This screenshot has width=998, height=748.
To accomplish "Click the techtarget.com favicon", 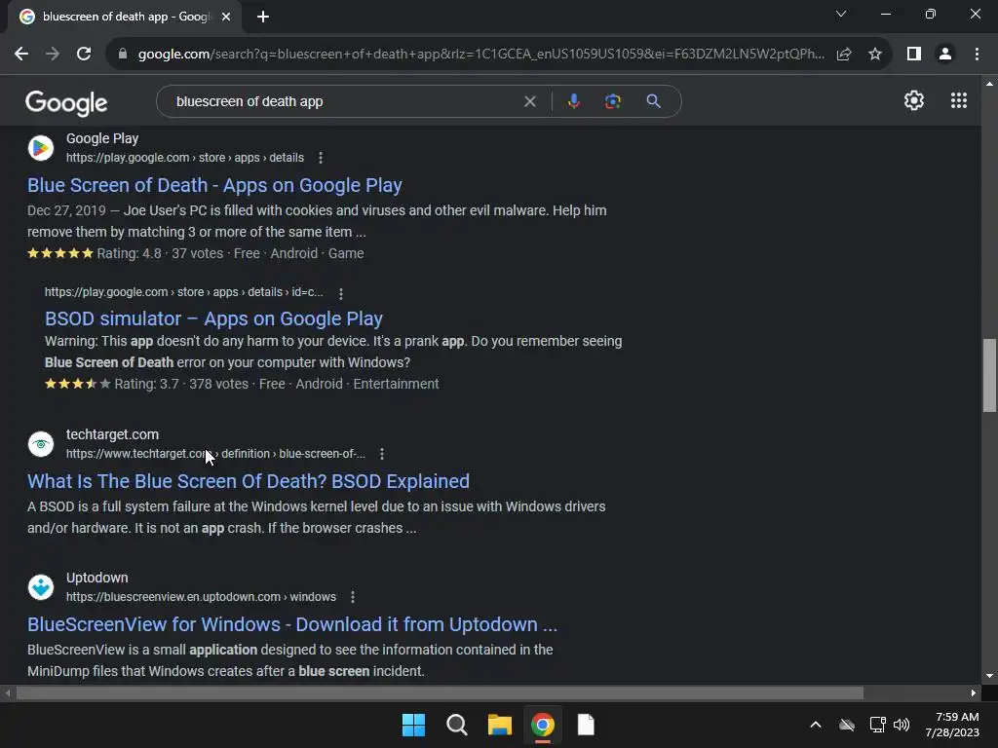I will tap(41, 443).
